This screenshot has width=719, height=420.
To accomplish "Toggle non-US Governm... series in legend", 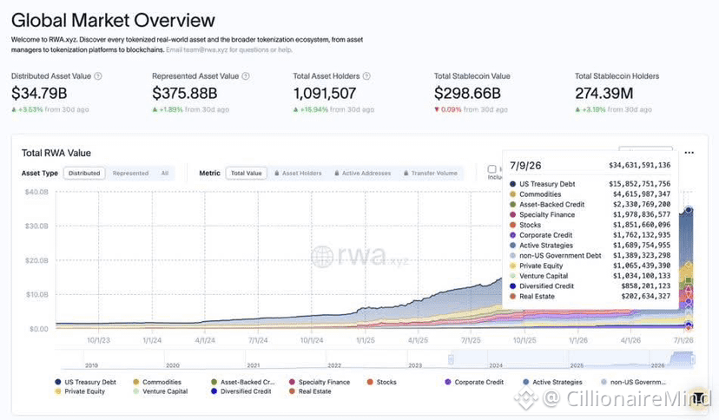I will 633,382.
